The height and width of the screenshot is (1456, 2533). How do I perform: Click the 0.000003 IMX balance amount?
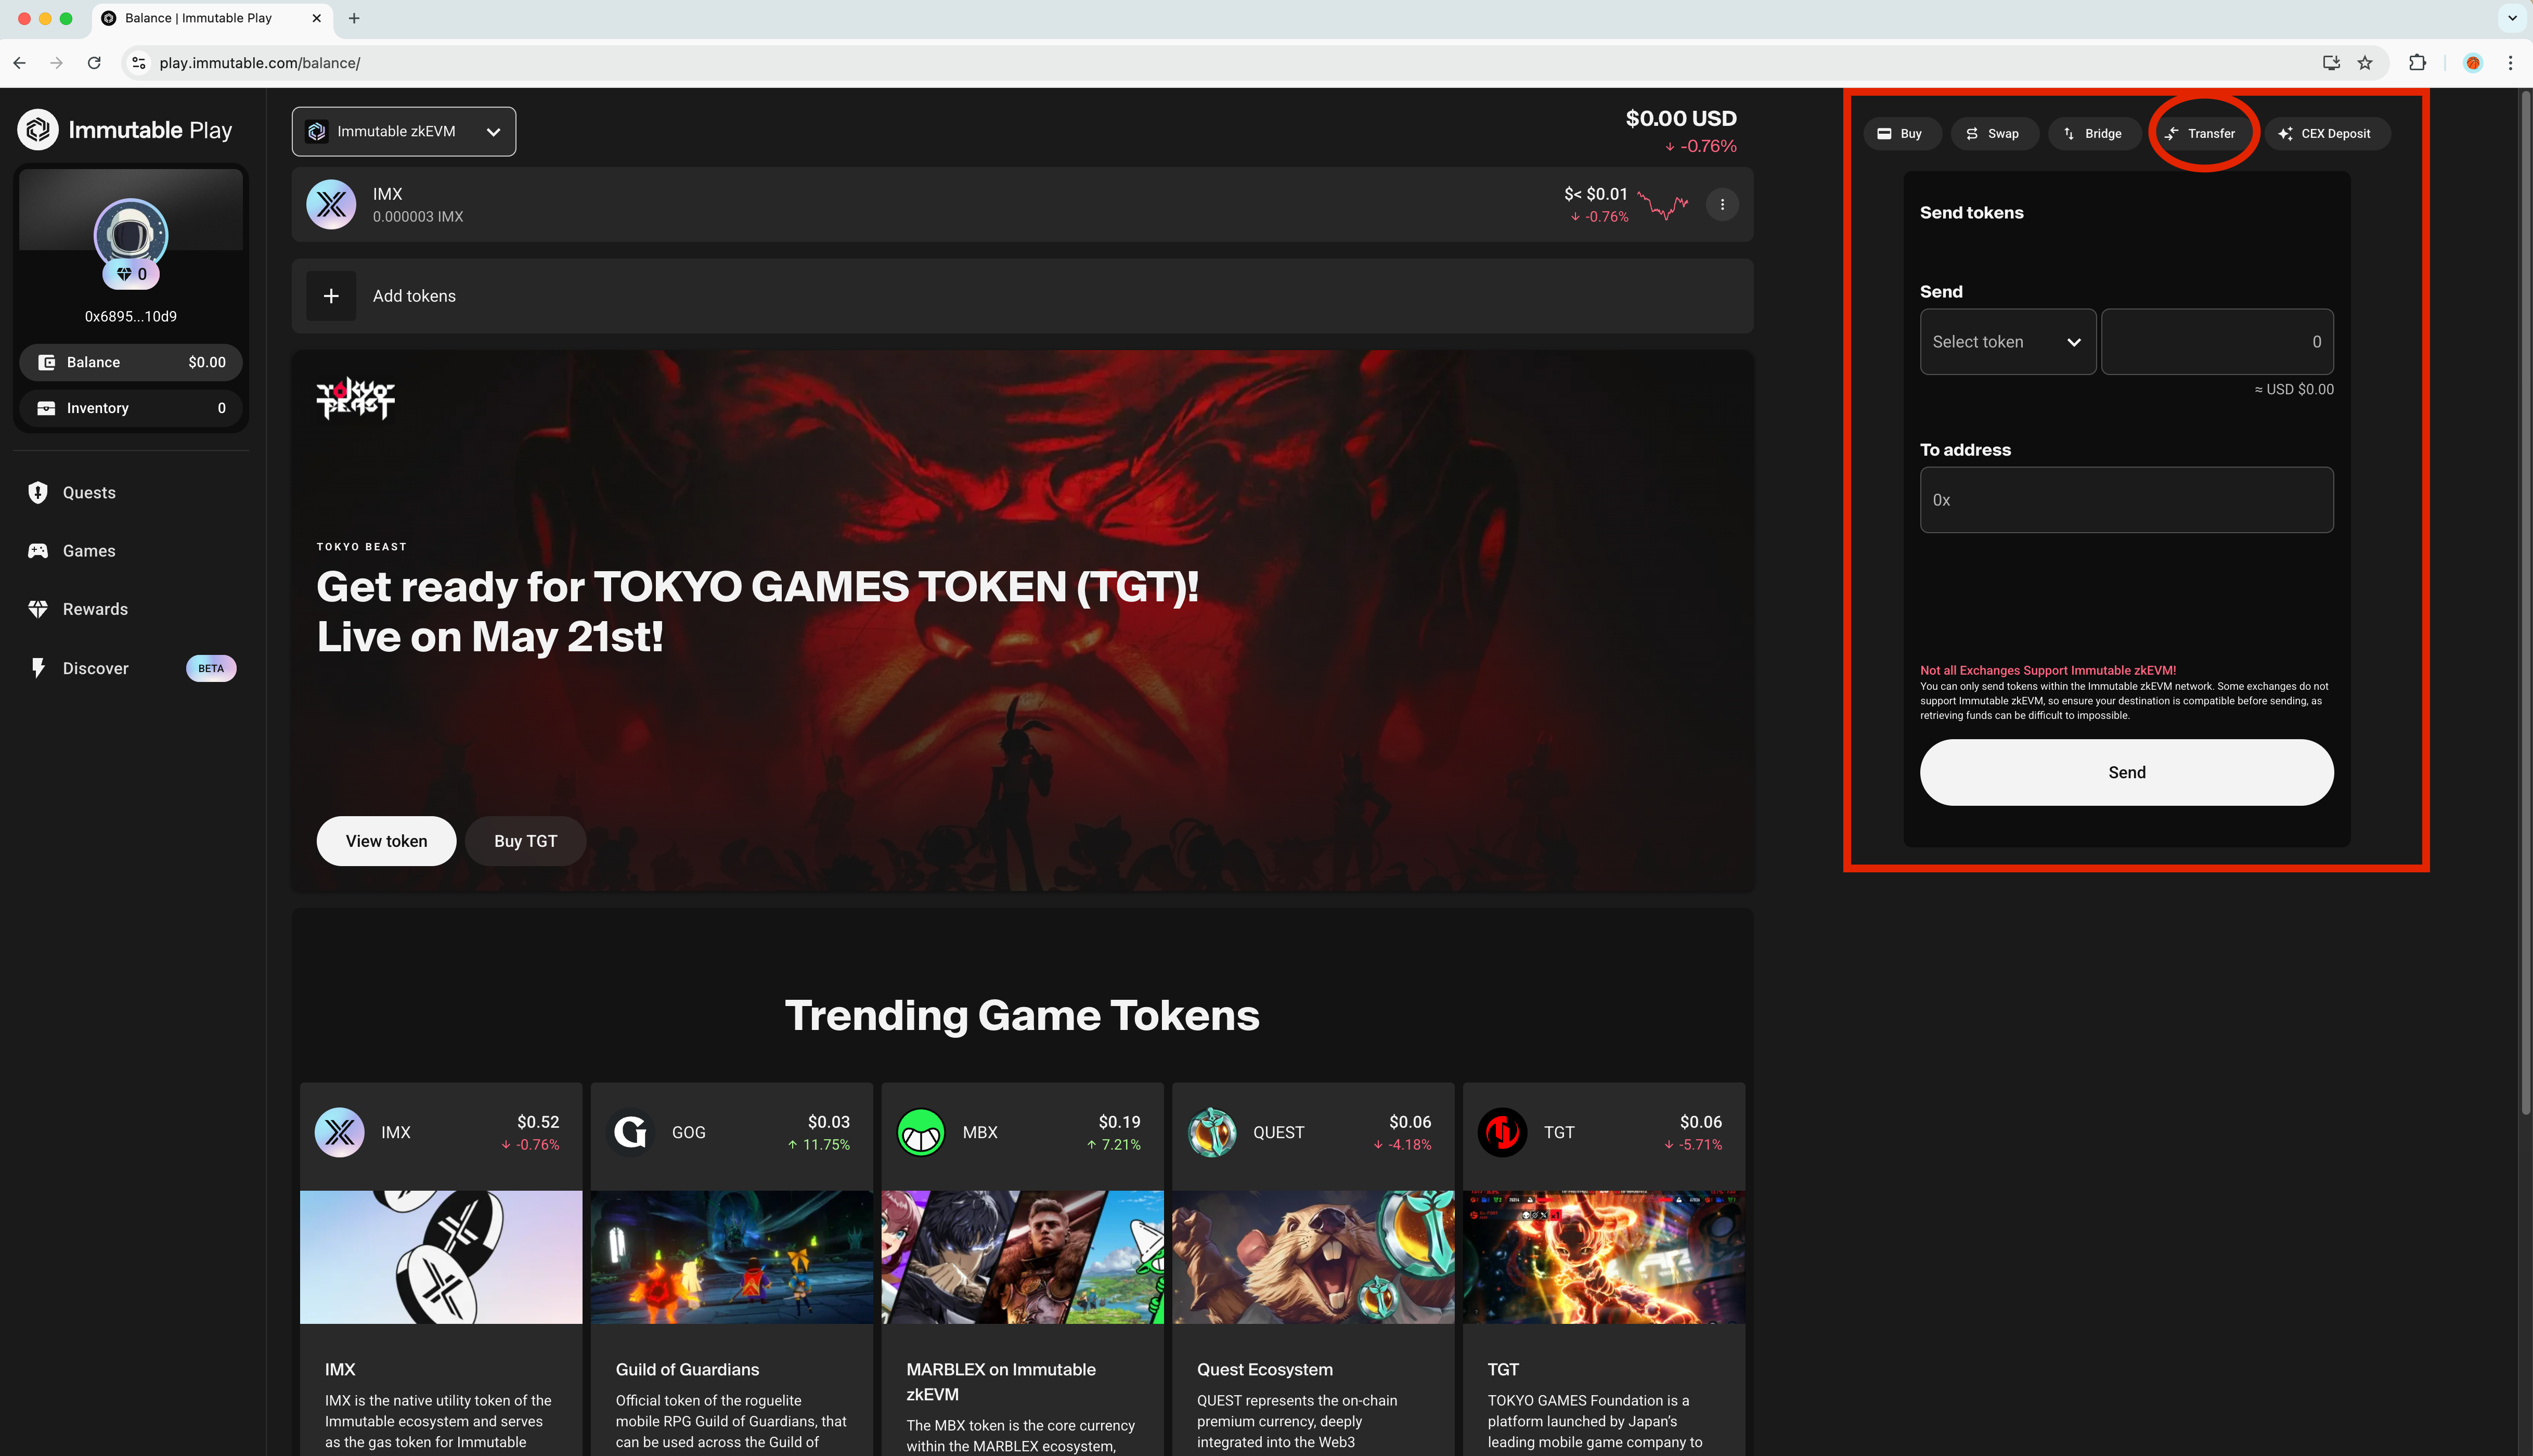pos(418,217)
